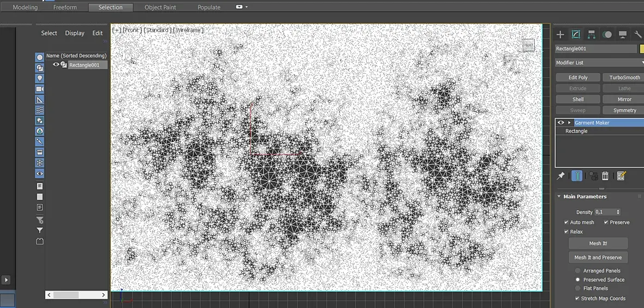644x308 pixels.
Task: Toggle Display Bones filter in Scene Explorer
Action: (40, 142)
